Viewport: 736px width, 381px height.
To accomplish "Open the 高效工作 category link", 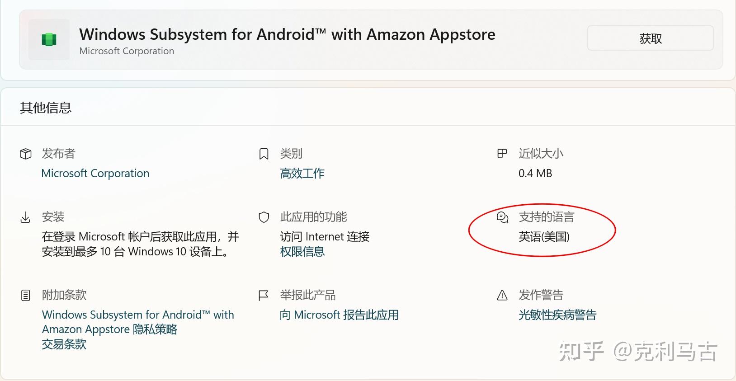I will click(302, 174).
